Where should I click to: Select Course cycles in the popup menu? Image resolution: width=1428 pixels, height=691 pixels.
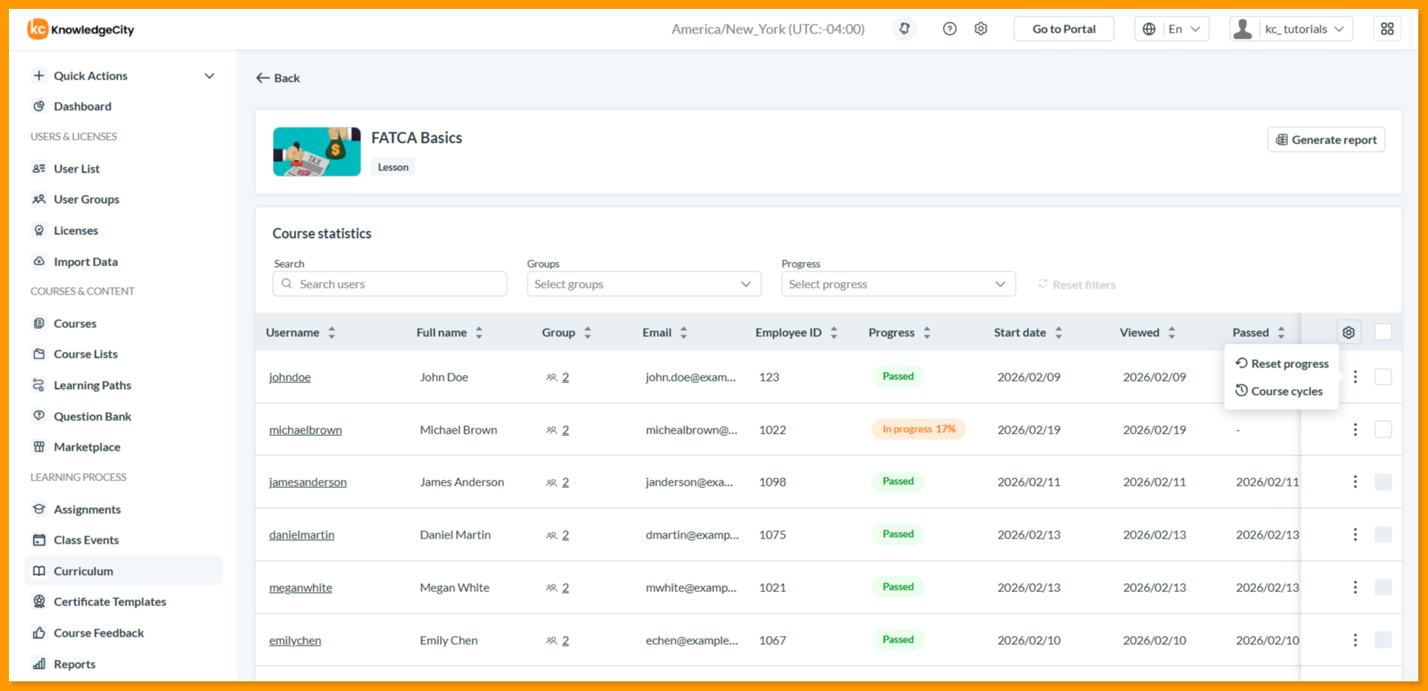tap(1278, 391)
